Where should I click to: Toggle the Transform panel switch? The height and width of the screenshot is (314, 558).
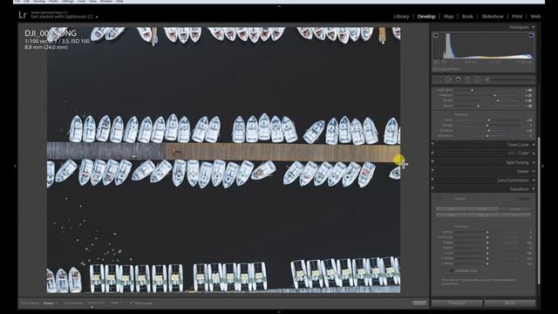pyautogui.click(x=433, y=188)
